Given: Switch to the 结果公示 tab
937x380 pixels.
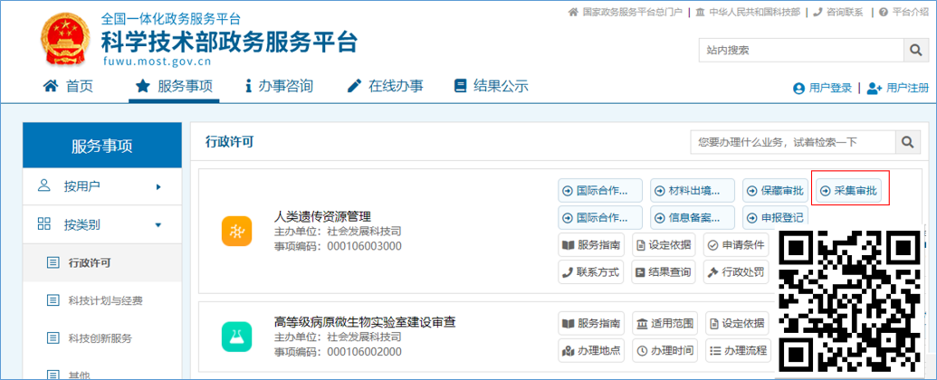Looking at the screenshot, I should coord(491,87).
